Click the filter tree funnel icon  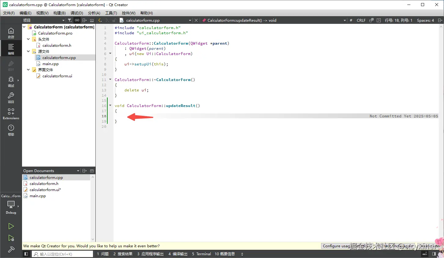pos(70,20)
